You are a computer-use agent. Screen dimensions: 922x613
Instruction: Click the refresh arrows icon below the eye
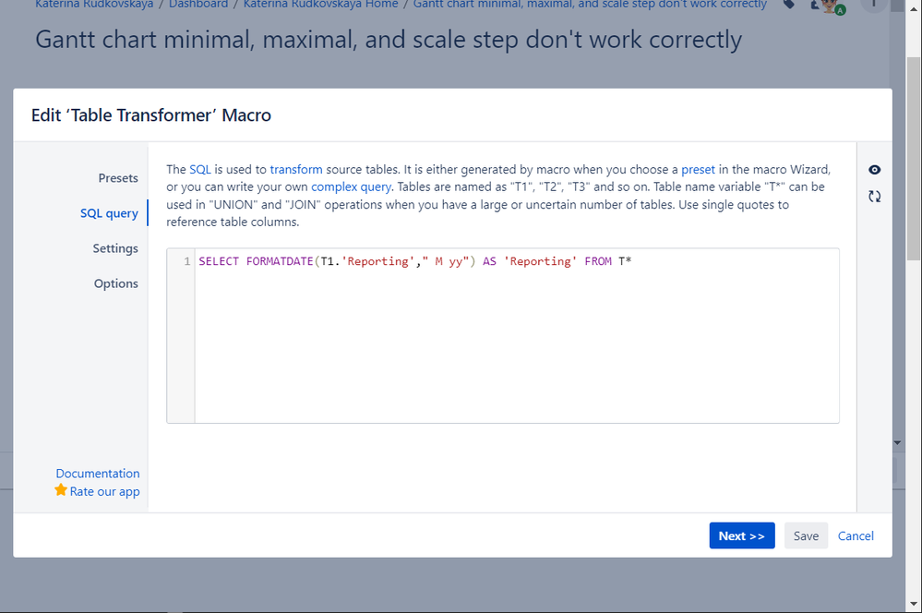click(874, 197)
